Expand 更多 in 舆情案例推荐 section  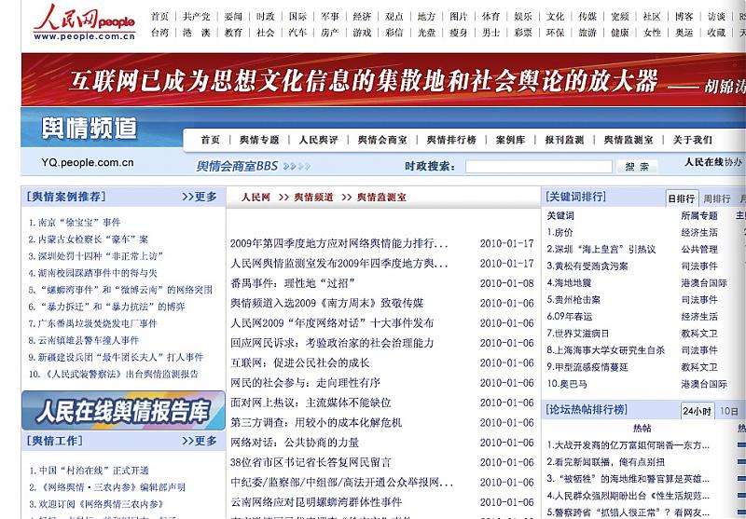coord(200,197)
